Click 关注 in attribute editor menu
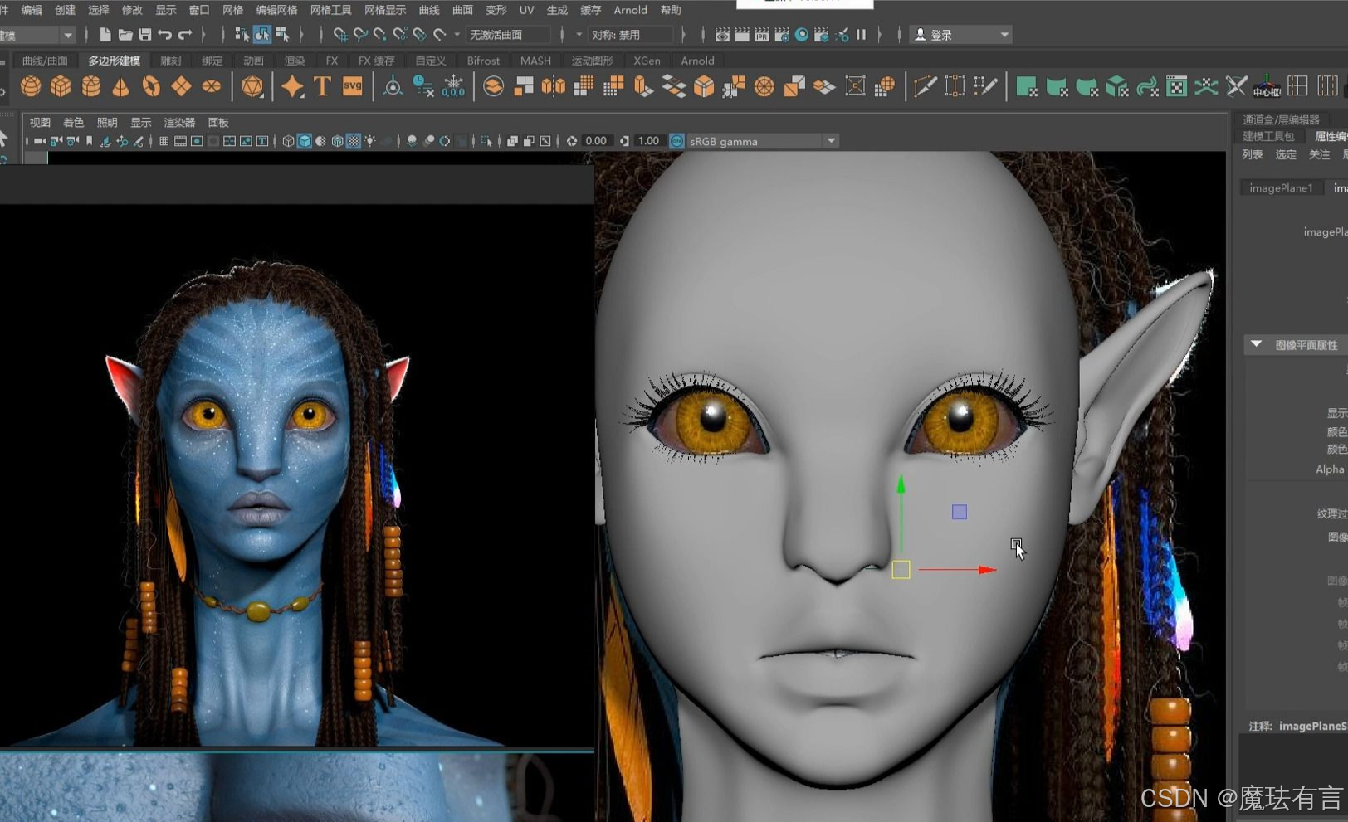 [x=1319, y=154]
